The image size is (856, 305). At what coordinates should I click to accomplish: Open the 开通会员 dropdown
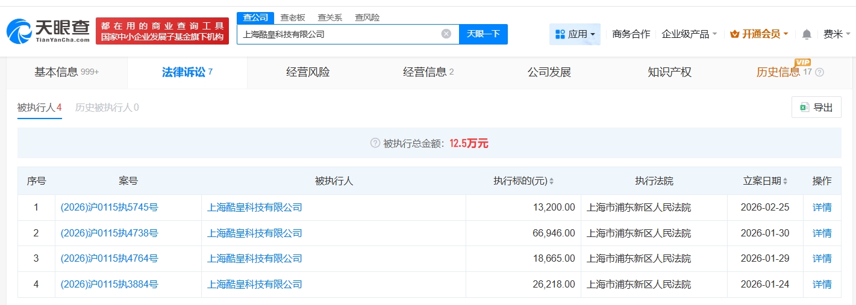pyautogui.click(x=759, y=34)
